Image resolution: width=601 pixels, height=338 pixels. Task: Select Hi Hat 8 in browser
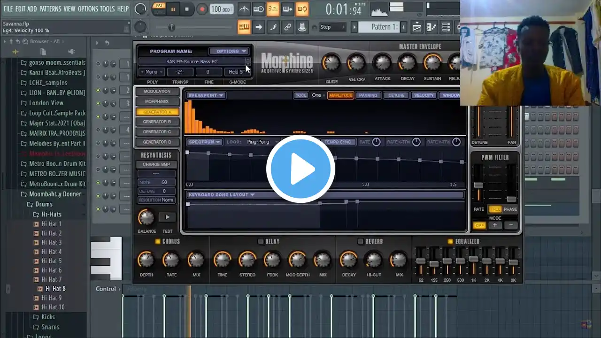pos(55,289)
